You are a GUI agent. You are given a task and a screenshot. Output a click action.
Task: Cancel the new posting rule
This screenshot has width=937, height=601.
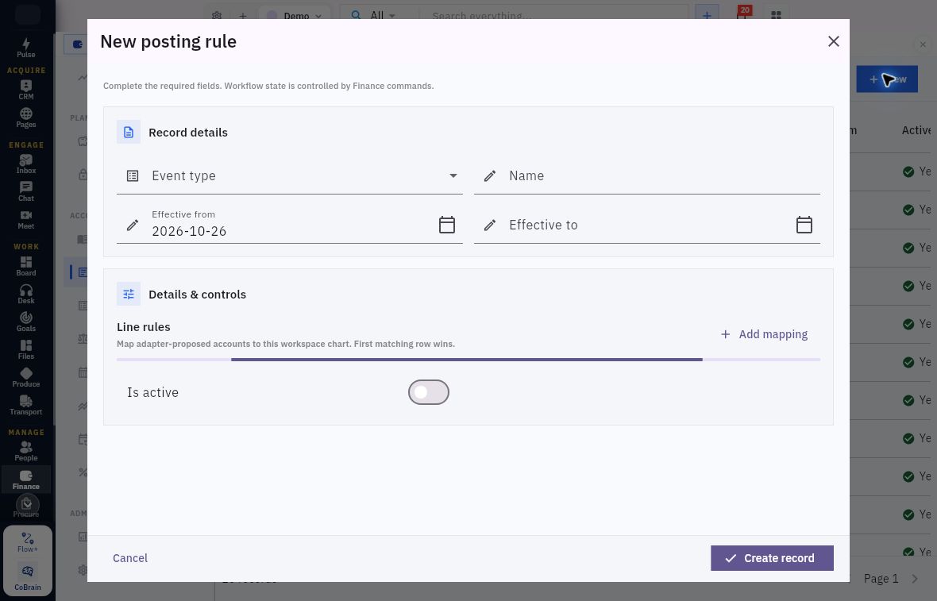click(x=130, y=558)
